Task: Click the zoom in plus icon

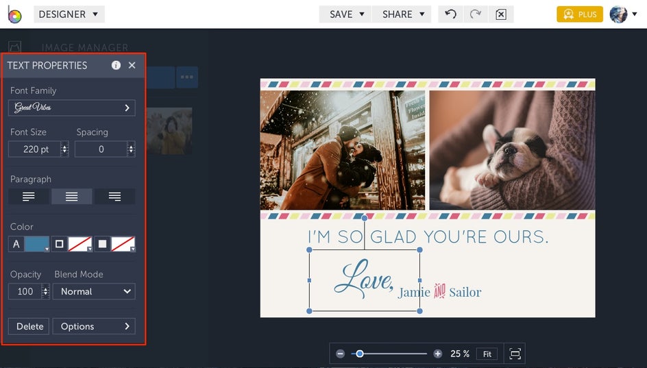Action: pos(438,354)
